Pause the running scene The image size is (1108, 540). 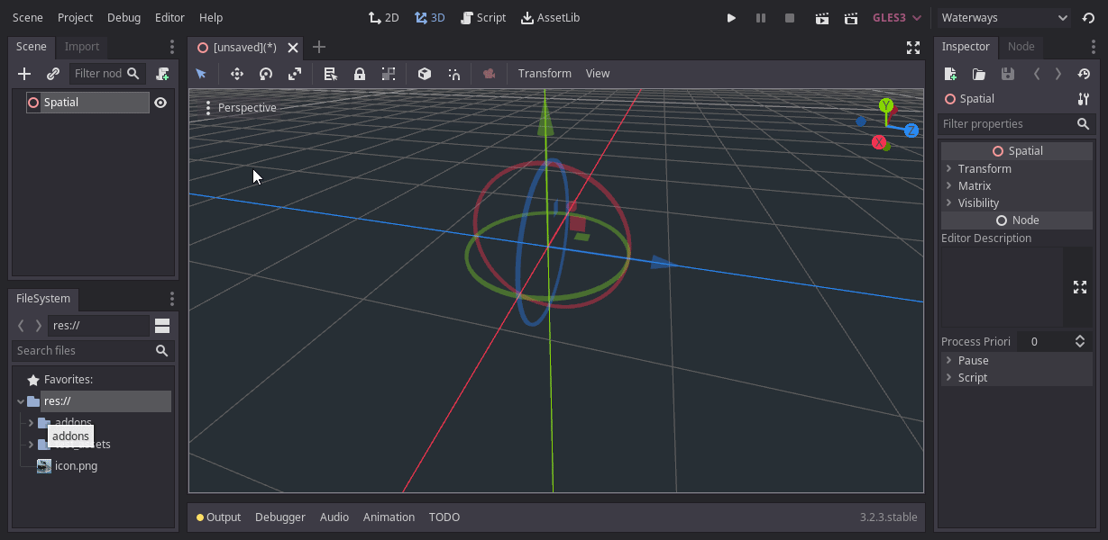(761, 18)
